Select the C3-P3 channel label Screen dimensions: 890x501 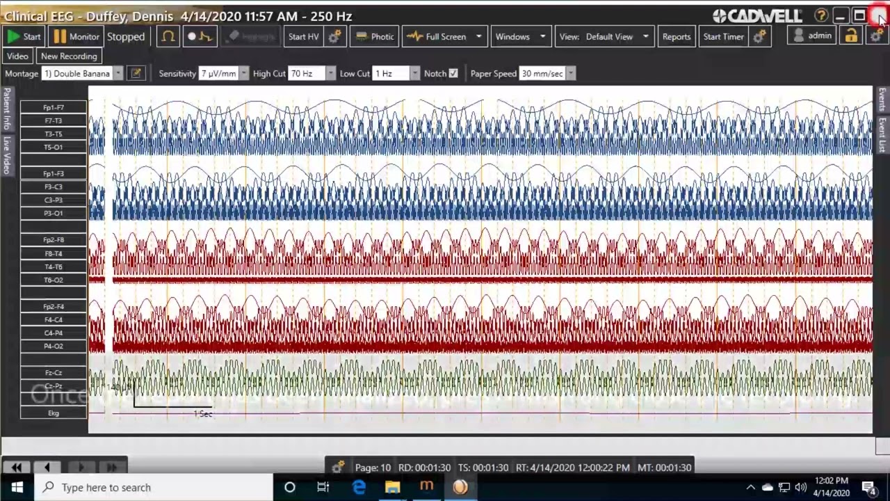[x=54, y=200]
